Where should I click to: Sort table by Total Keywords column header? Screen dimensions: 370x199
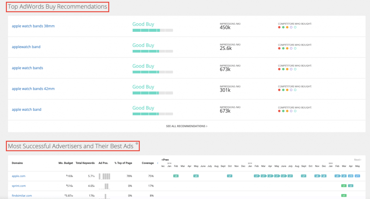point(85,163)
